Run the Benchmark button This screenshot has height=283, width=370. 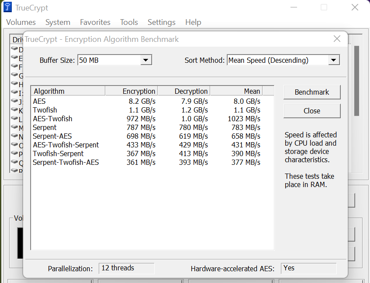point(312,92)
